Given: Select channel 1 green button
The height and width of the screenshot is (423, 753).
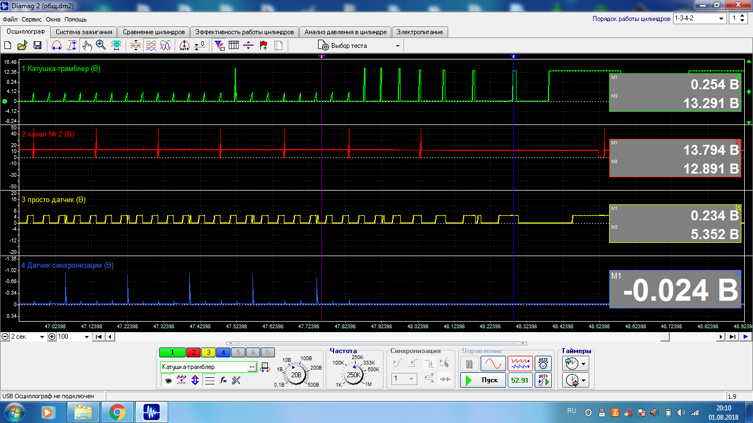Looking at the screenshot, I should coord(172,352).
